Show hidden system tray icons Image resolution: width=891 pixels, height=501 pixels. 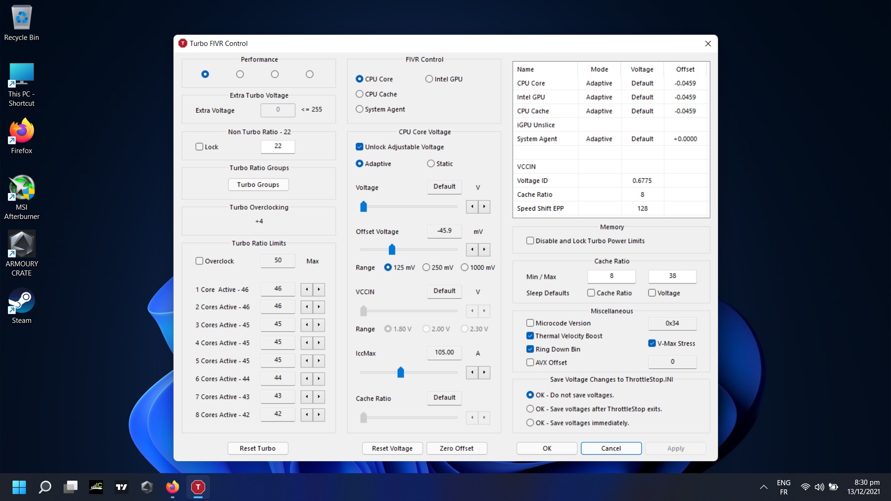click(x=763, y=487)
